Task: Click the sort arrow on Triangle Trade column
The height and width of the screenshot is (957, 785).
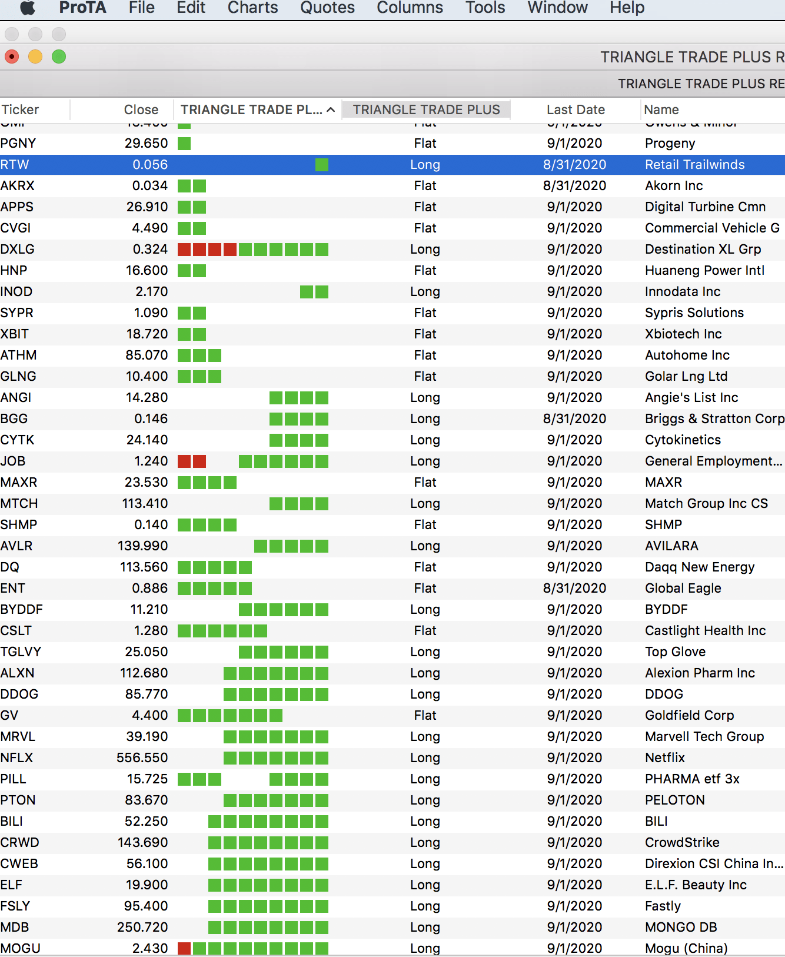Action: click(331, 110)
